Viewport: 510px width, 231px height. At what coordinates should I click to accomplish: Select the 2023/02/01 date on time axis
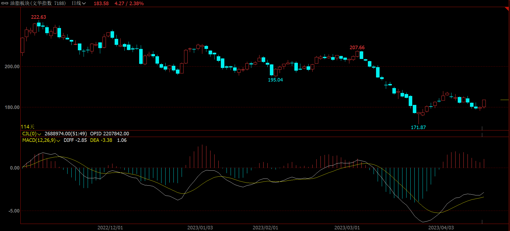(x=265, y=228)
